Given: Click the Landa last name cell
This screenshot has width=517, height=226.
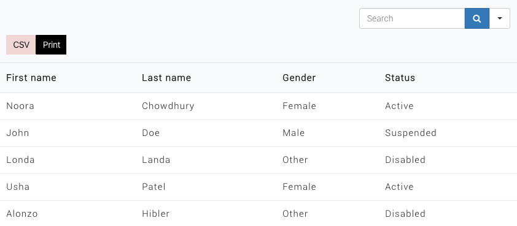Looking at the screenshot, I should pos(156,160).
